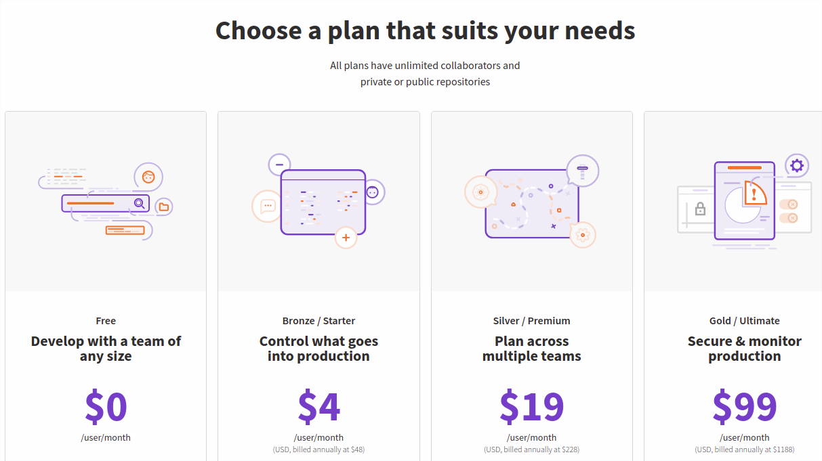Select the Silver / Premium plan label

tap(532, 321)
